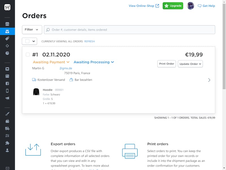Expand the Filter dropdown

tap(32, 30)
